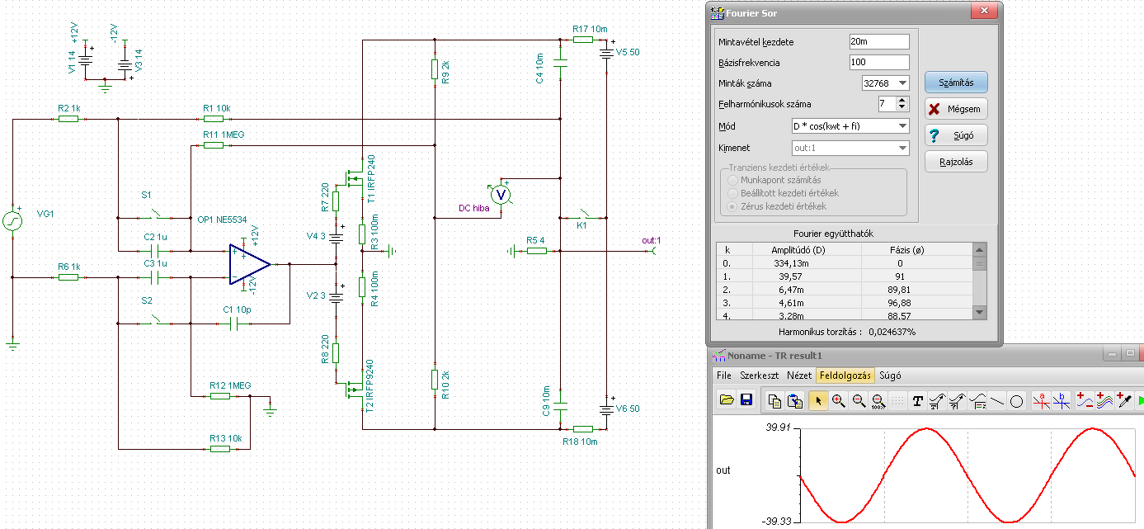Click the zoom in magnifier tool
The width and height of the screenshot is (1144, 529).
(839, 400)
